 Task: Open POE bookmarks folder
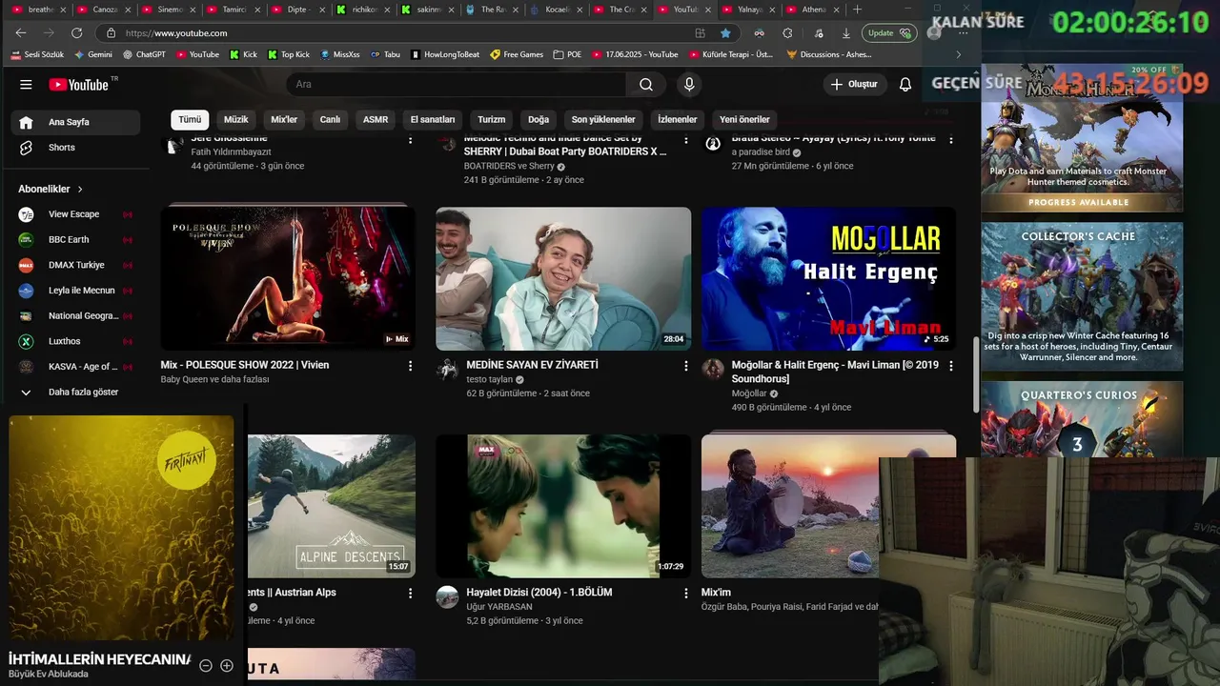tap(567, 54)
